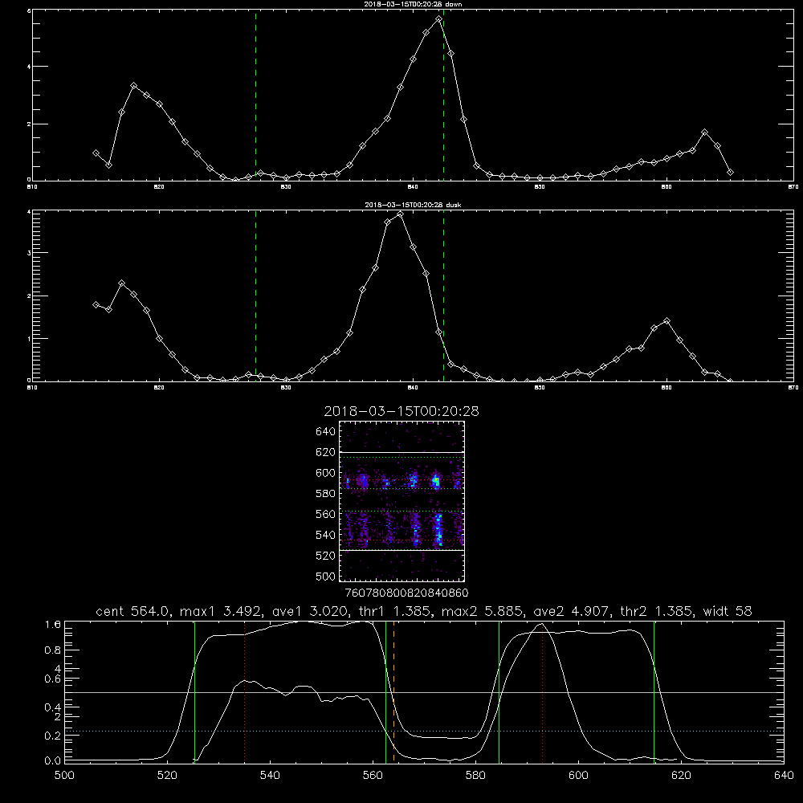Click the green vertical line near 525 in bottom plot
Image resolution: width=803 pixels, height=803 pixels.
click(194, 691)
